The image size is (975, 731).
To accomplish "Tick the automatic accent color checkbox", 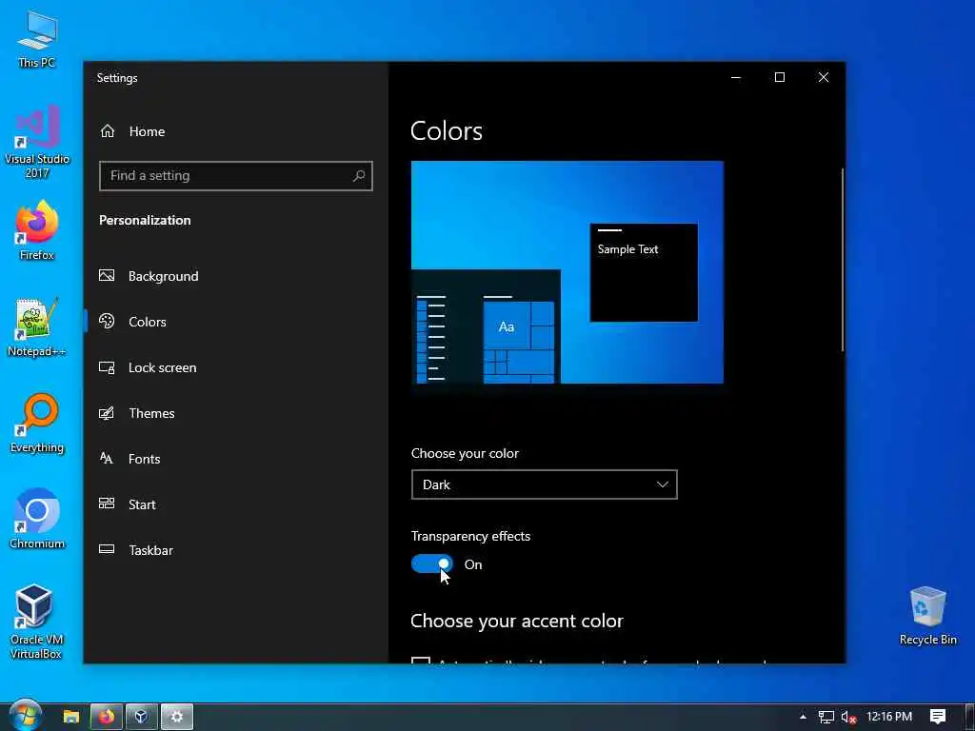I will 421,661.
